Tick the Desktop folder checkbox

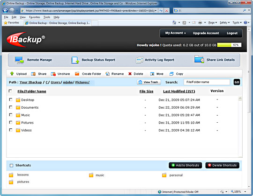click(x=11, y=99)
